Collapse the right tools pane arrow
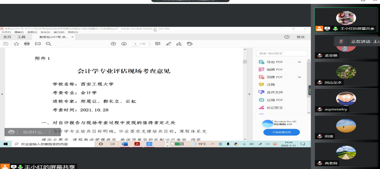 [250, 94]
